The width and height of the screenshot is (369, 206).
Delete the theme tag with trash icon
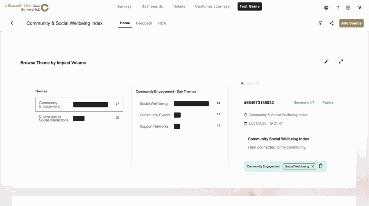[321, 166]
